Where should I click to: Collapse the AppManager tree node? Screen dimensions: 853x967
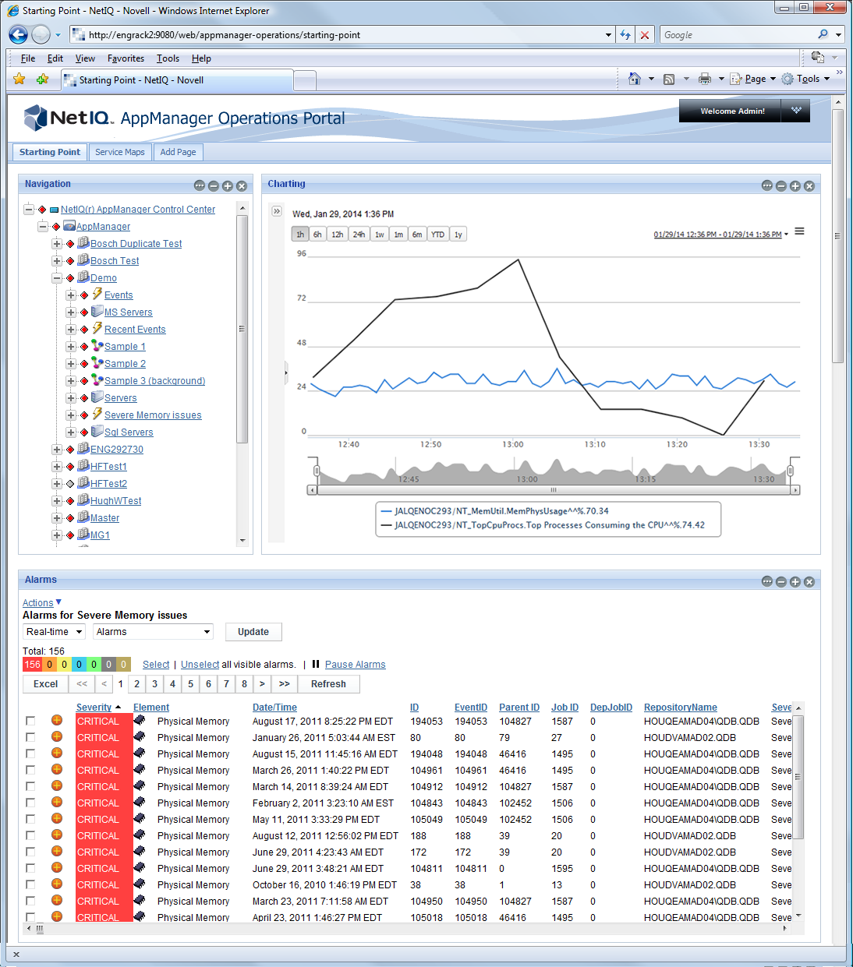43,227
